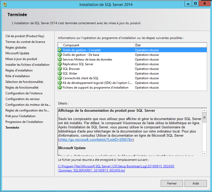Click the Mises à jour du produit step

pos(21,59)
